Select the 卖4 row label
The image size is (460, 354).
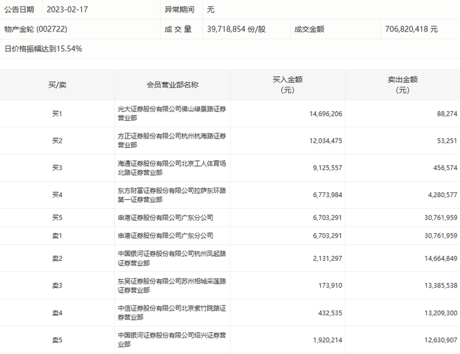[x=57, y=313]
